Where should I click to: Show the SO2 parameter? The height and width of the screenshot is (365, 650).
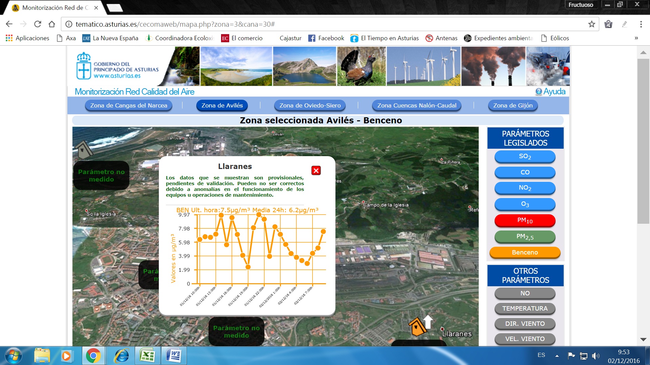(525, 156)
